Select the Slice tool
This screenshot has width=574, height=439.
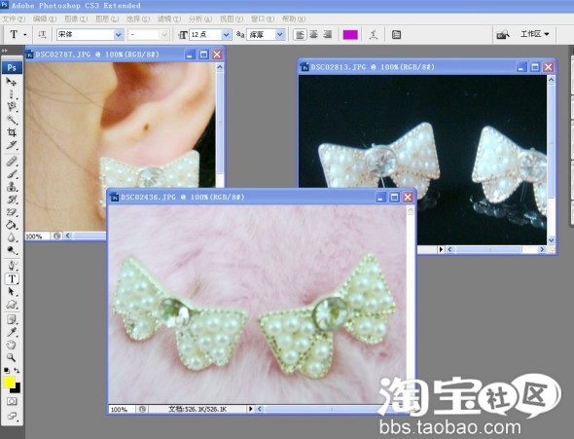click(x=12, y=145)
